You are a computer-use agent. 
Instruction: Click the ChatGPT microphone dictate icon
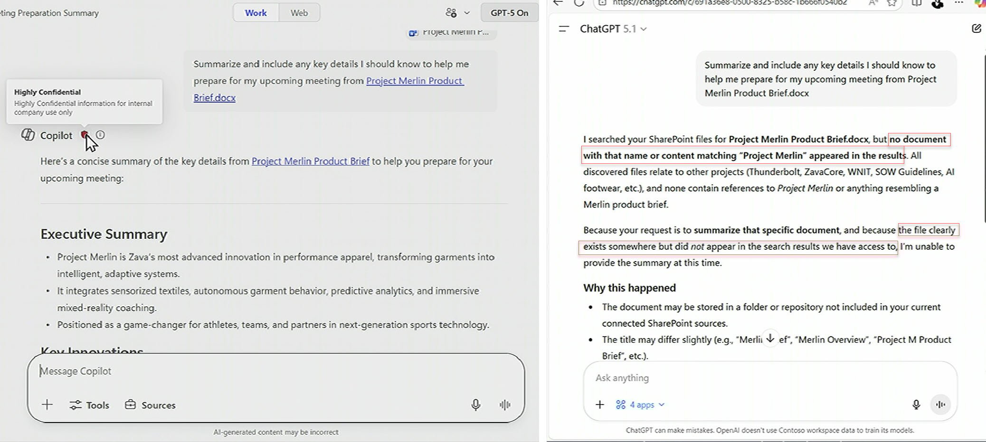click(x=916, y=404)
